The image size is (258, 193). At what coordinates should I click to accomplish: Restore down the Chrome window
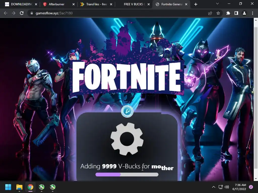coord(241,4)
